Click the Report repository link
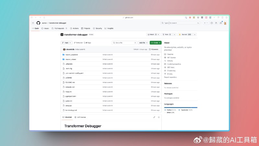 point(171,77)
